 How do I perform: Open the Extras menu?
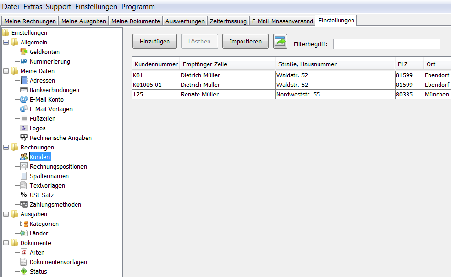click(32, 7)
